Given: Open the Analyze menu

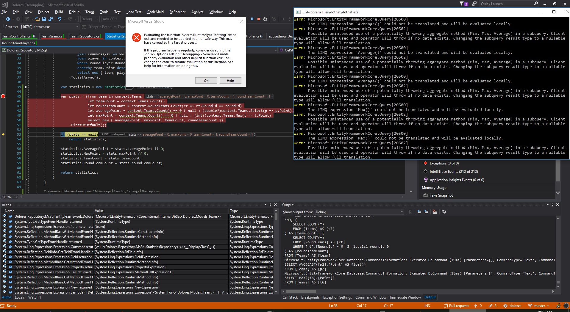Looking at the screenshot, I should click(197, 12).
